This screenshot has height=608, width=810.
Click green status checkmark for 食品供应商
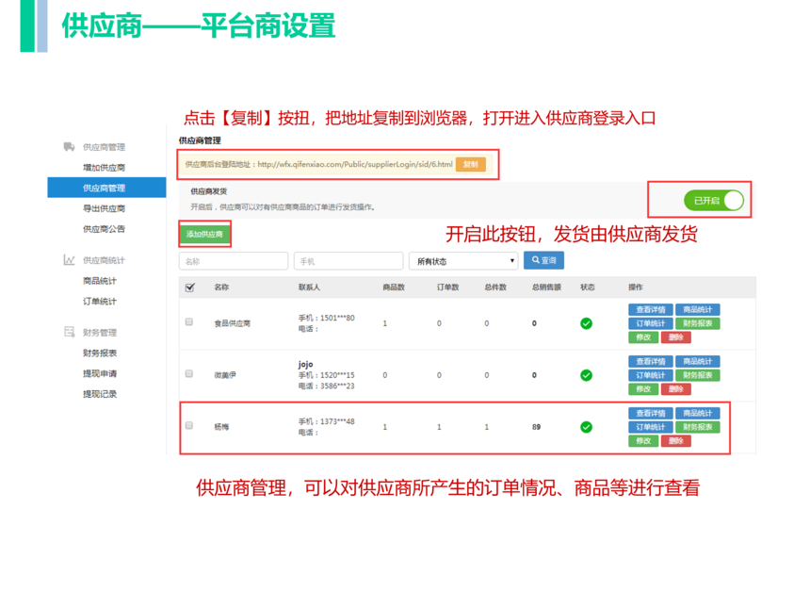coord(586,323)
